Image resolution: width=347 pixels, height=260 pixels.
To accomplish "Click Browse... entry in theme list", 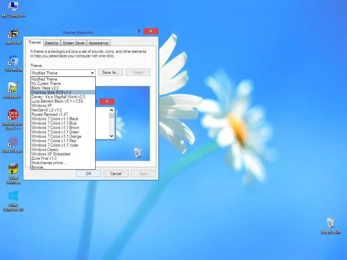I will coord(63,167).
